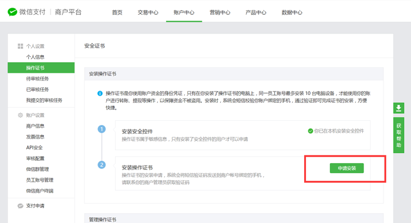Click the green 申请安装 button
The width and height of the screenshot is (411, 223).
tap(347, 168)
